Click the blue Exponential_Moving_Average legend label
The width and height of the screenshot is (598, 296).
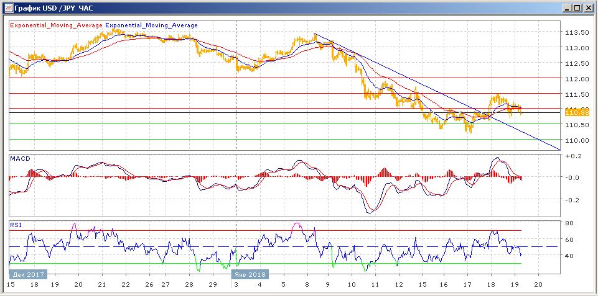pos(152,25)
